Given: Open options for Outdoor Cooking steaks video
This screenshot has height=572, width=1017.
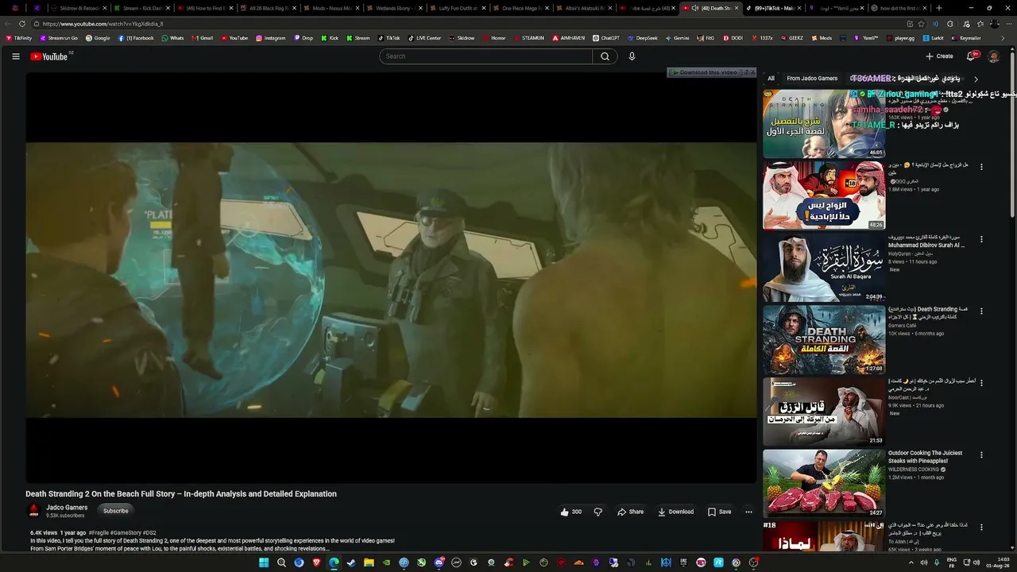Looking at the screenshot, I should pos(981,455).
